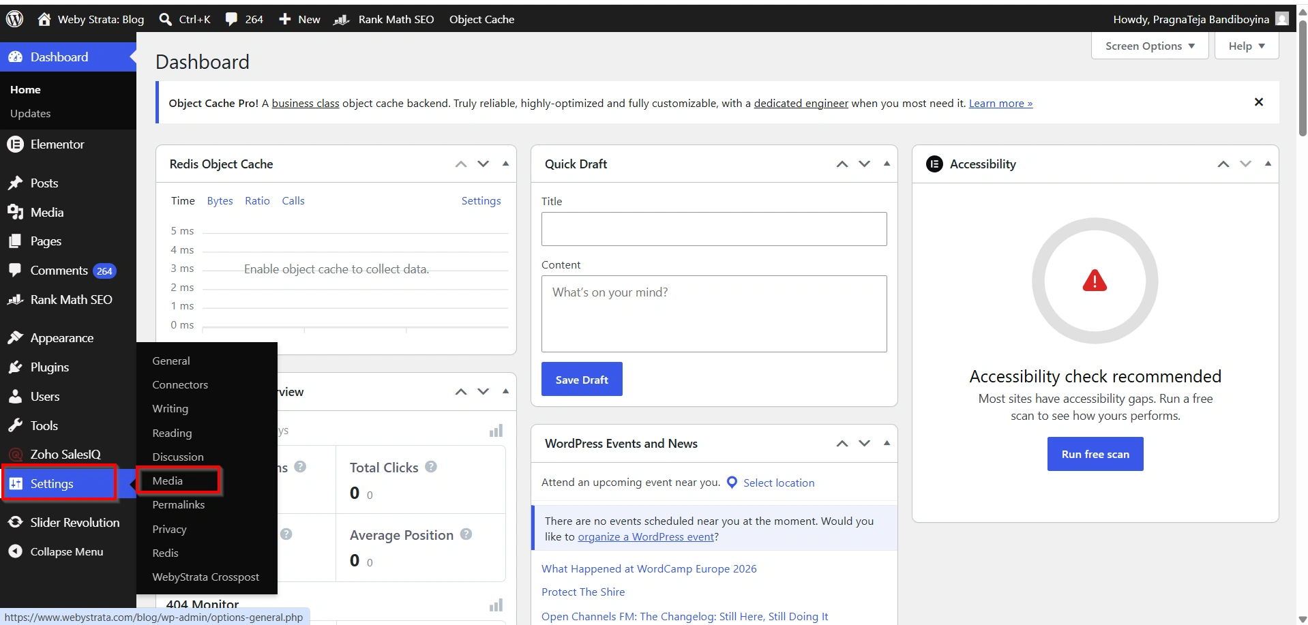Open Updates under Dashboard

point(31,114)
